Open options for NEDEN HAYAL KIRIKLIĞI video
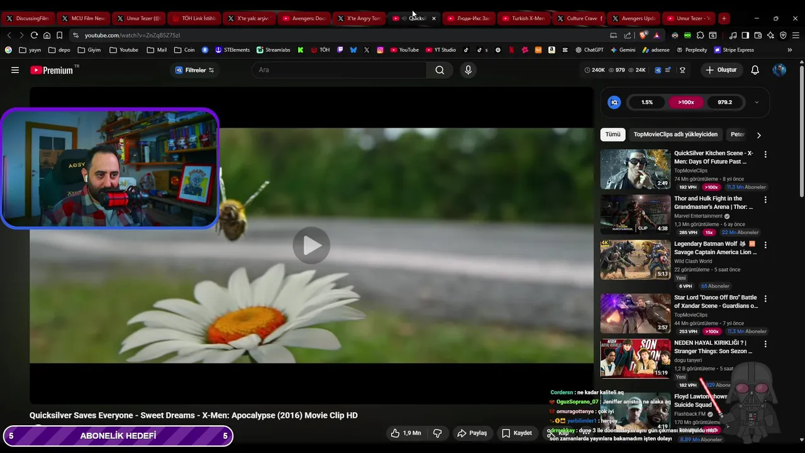The image size is (805, 453). [x=765, y=344]
